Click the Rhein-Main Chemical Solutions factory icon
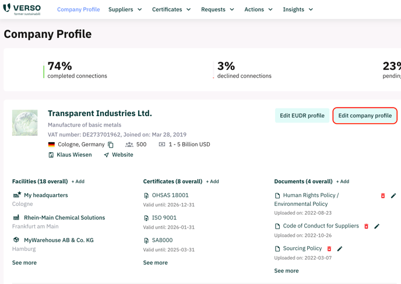The height and width of the screenshot is (284, 401). point(16,218)
